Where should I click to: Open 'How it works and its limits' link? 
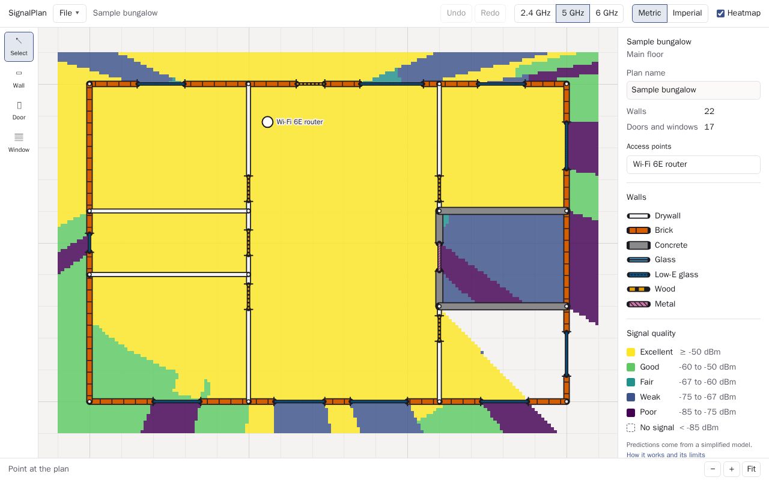point(666,455)
